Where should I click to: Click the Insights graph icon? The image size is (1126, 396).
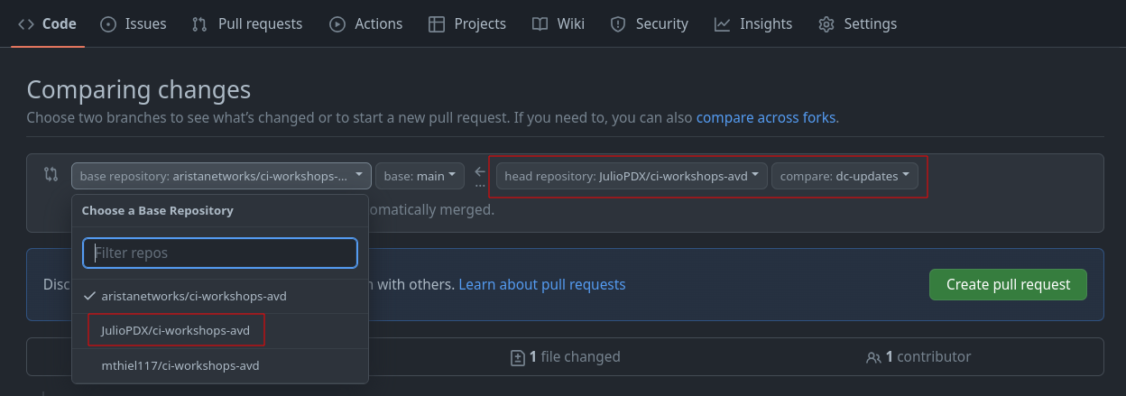coord(722,24)
